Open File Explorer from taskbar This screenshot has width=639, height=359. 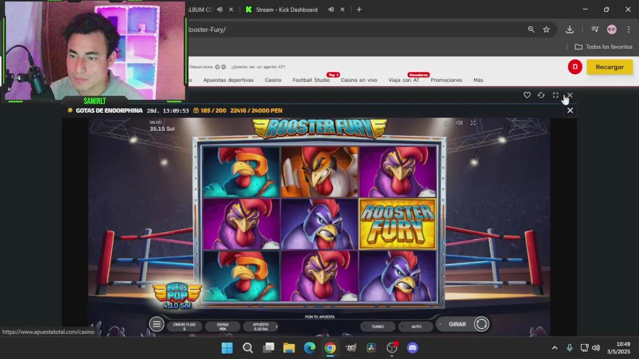[x=289, y=348]
